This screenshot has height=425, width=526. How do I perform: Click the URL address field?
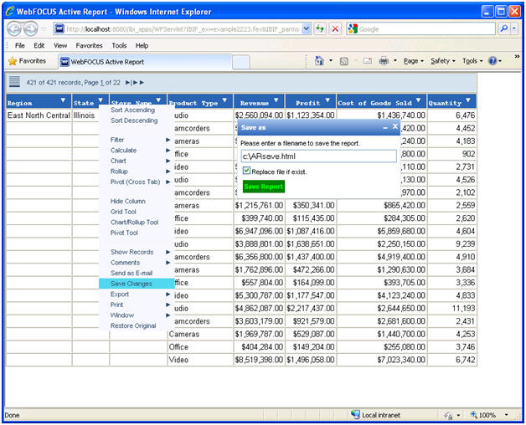(183, 28)
